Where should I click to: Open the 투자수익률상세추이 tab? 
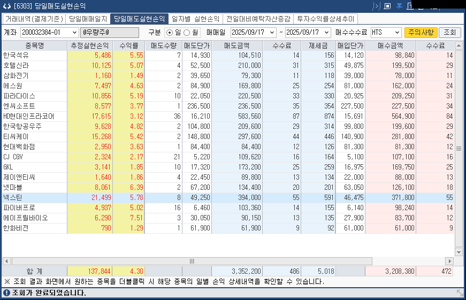pyautogui.click(x=326, y=19)
